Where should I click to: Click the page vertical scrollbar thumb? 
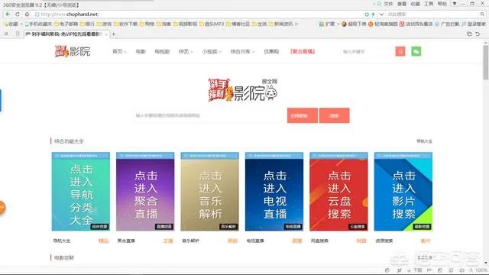click(486, 63)
